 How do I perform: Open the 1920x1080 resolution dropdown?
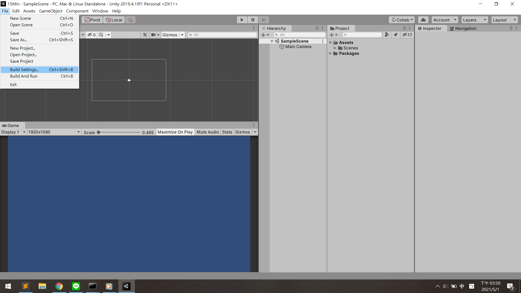tap(54, 132)
